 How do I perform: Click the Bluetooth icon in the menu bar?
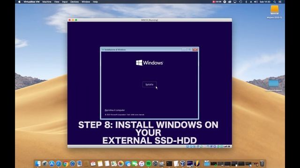[246, 2]
